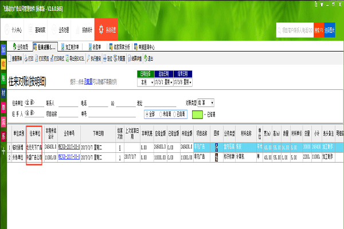Click the green 已结清 color swatch
The height and width of the screenshot is (229, 344).
[x=198, y=114]
